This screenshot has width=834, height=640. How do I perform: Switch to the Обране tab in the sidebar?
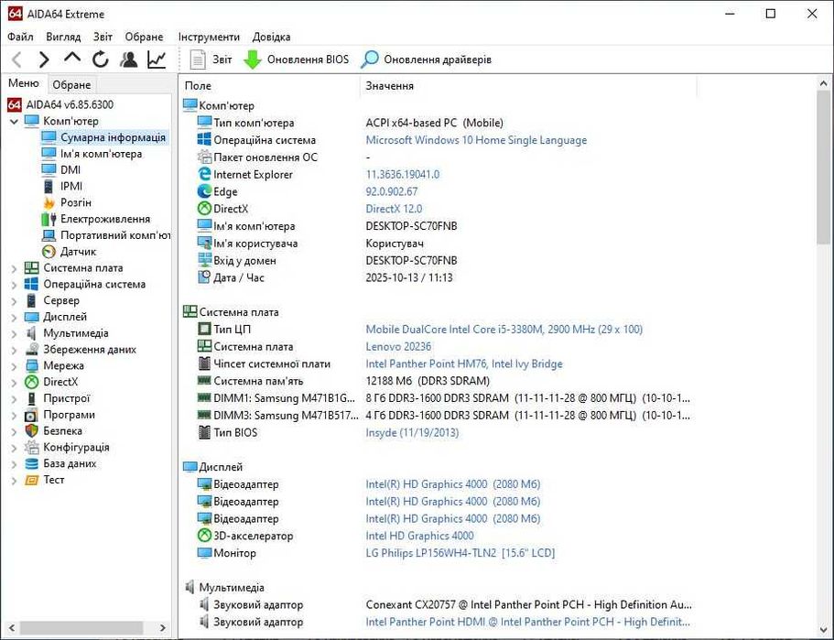click(71, 84)
